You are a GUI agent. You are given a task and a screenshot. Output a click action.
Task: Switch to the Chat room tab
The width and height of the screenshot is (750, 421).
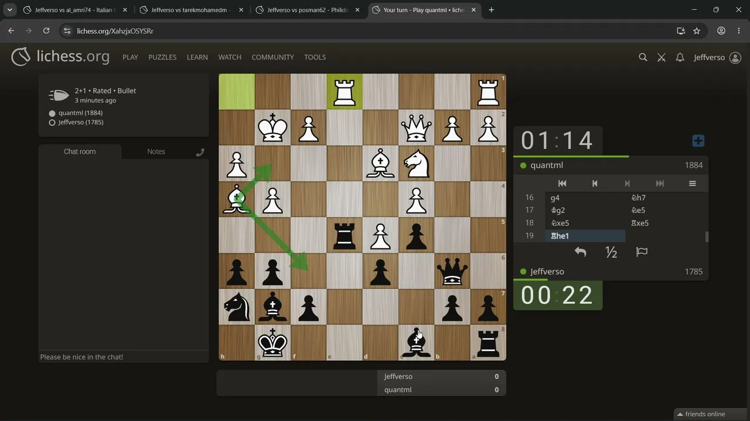(x=80, y=151)
